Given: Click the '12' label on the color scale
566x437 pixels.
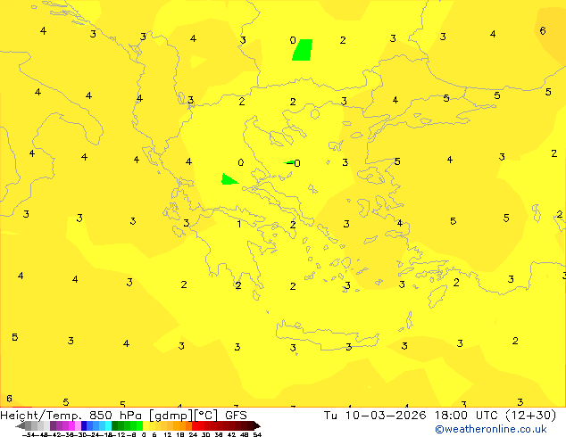Looking at the screenshot, I should [x=168, y=435].
